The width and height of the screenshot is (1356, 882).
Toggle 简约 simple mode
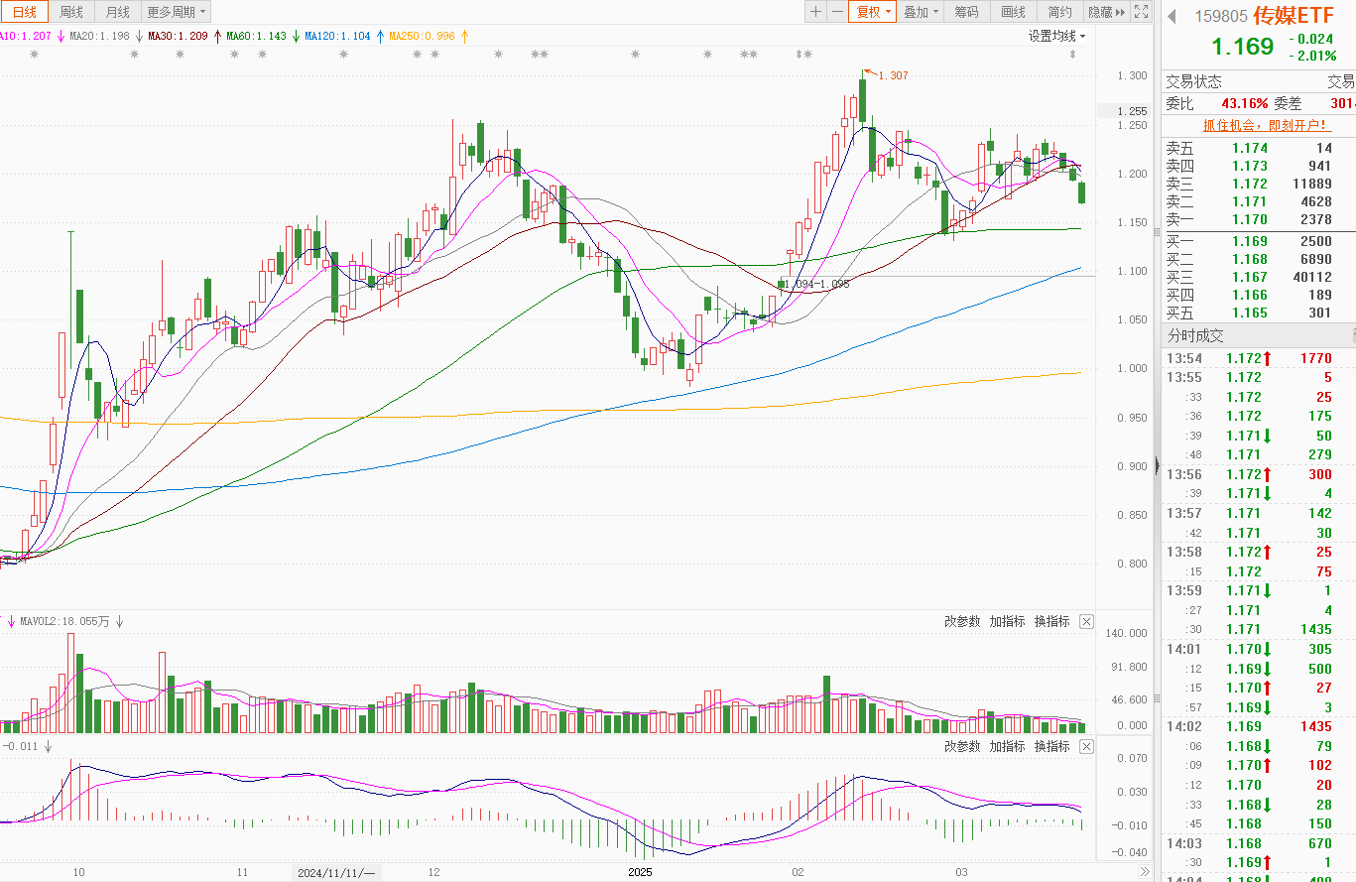(1059, 12)
